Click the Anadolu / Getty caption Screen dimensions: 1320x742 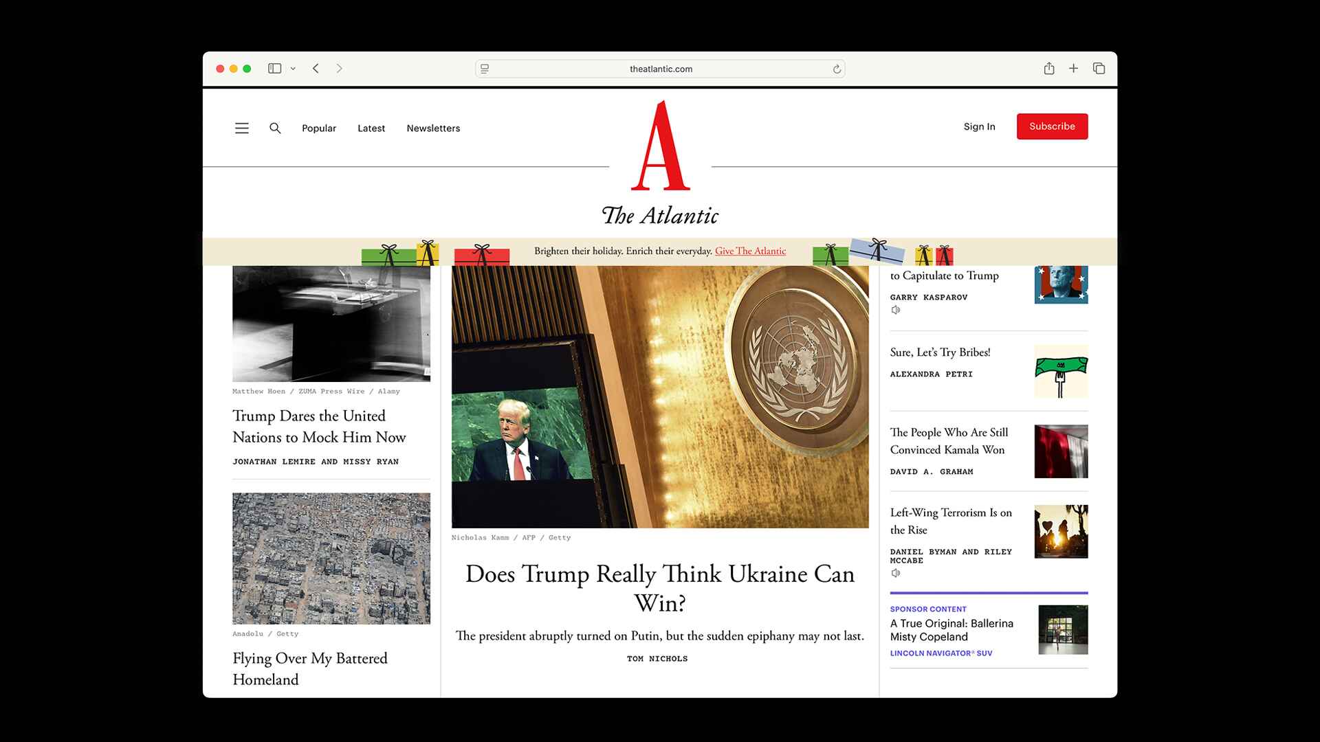[x=265, y=634]
